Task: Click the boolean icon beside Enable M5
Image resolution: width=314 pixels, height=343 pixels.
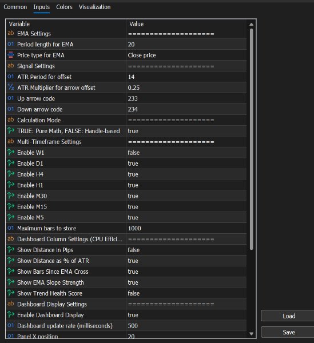Action: [x=10, y=217]
